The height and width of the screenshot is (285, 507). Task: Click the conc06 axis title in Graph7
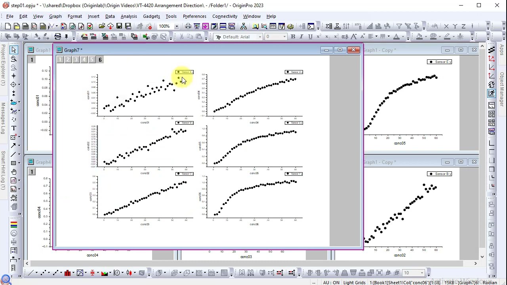click(254, 224)
